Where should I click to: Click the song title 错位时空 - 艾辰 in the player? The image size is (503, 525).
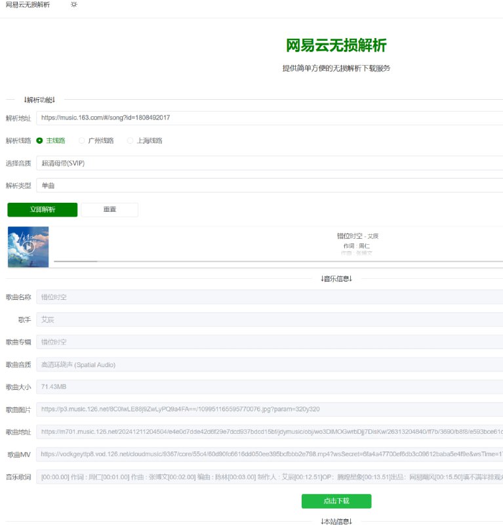point(357,236)
